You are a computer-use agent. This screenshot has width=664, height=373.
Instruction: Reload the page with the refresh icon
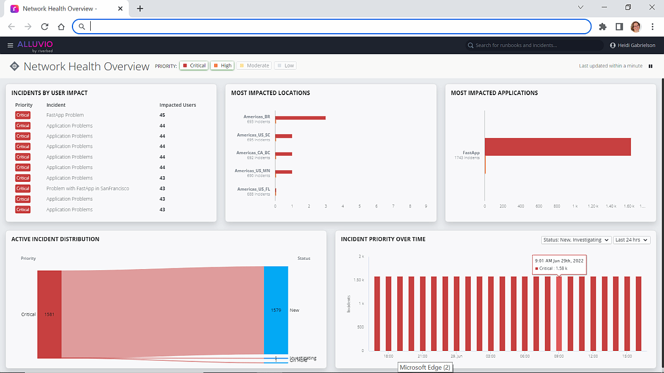[45, 27]
